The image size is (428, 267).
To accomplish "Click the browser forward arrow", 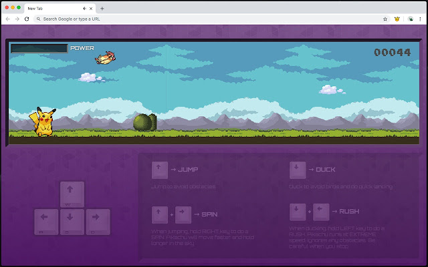I will 17,19.
